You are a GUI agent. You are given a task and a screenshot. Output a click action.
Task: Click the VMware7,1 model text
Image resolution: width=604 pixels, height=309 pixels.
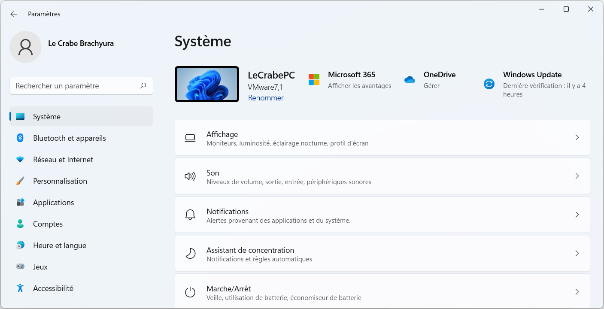265,87
